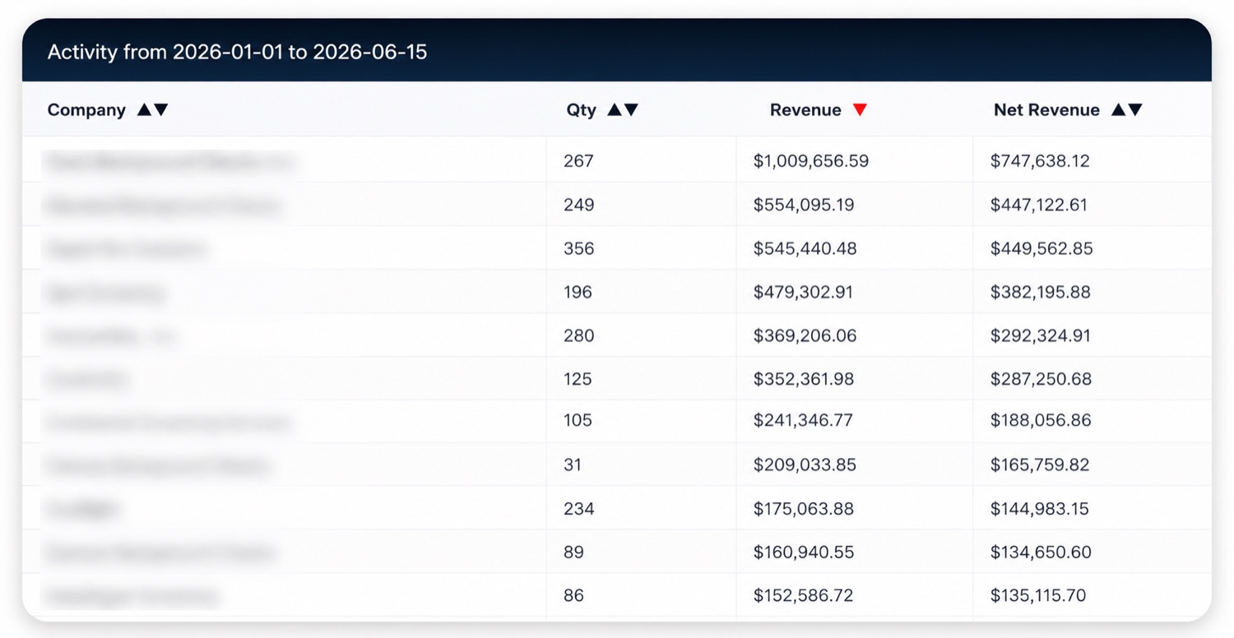Click the revenue value $479,302.91
The width and height of the screenshot is (1234, 638).
tap(803, 292)
